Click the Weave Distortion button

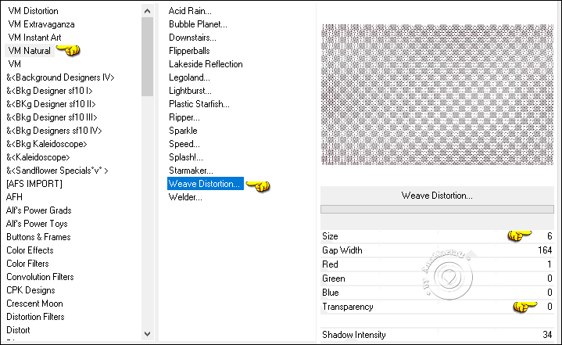437,196
